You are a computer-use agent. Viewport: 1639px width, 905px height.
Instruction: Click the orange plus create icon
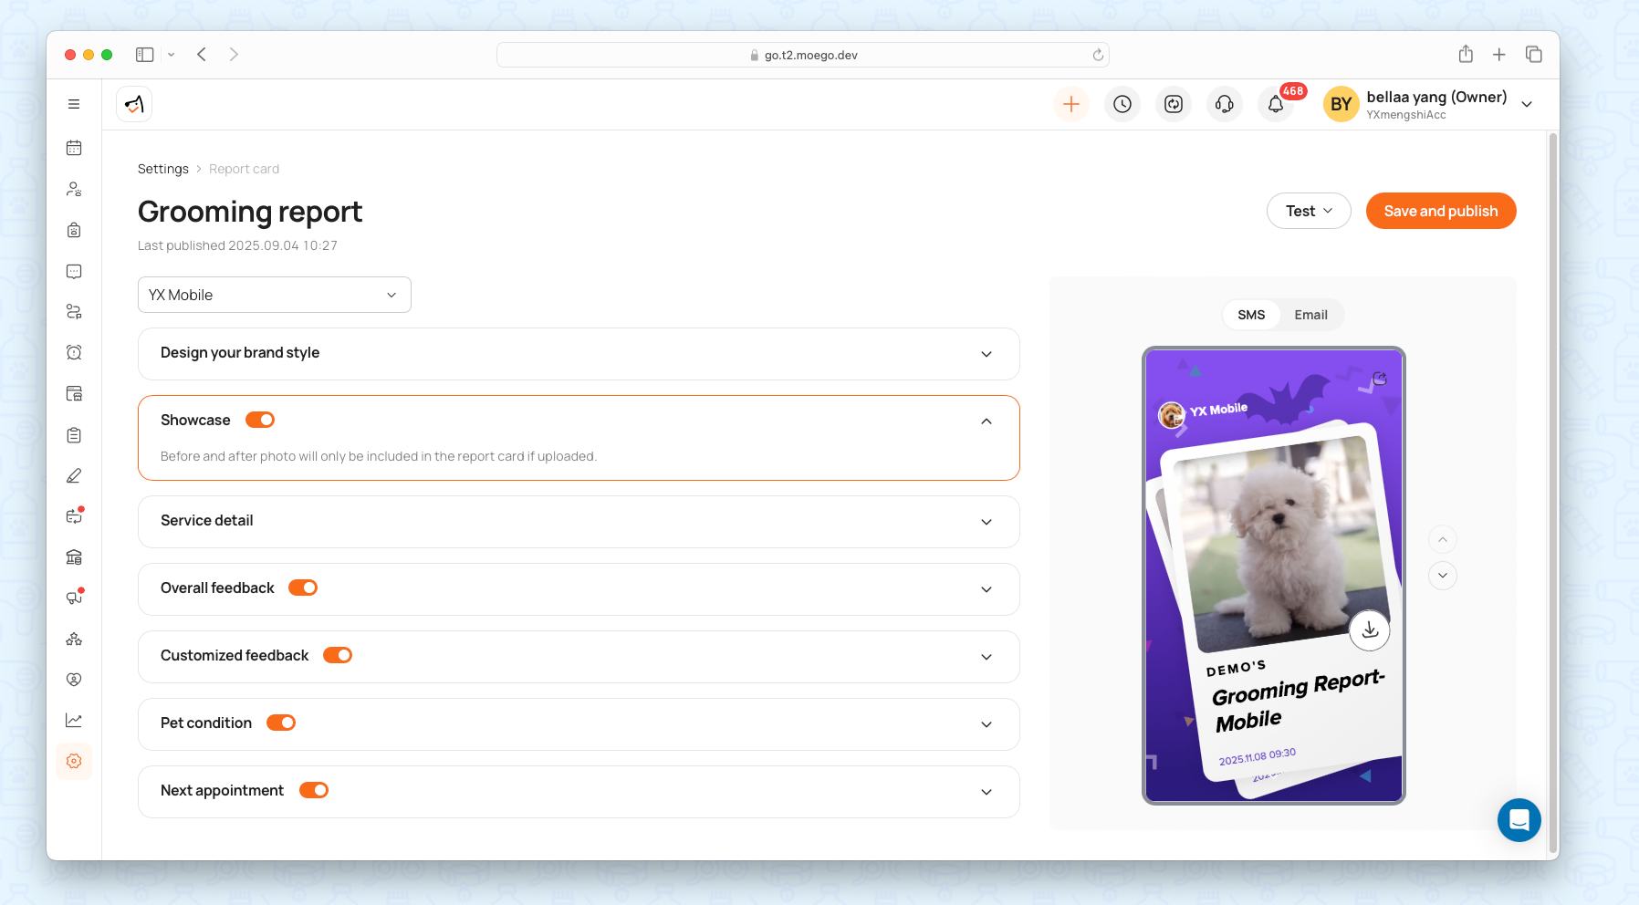[1071, 104]
